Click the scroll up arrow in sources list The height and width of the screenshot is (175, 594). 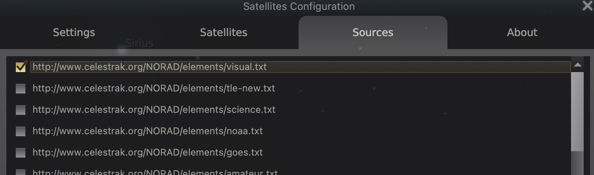tap(577, 65)
